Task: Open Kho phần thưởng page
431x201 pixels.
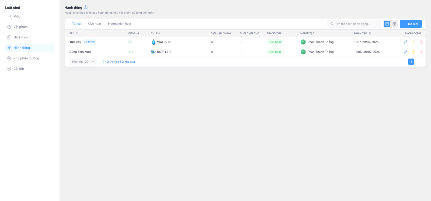Action: 30,58
